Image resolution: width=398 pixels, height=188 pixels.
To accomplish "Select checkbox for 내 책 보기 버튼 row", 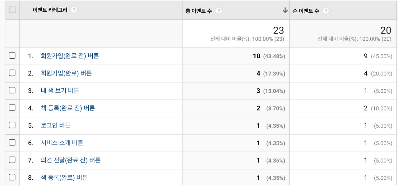I will [12, 90].
